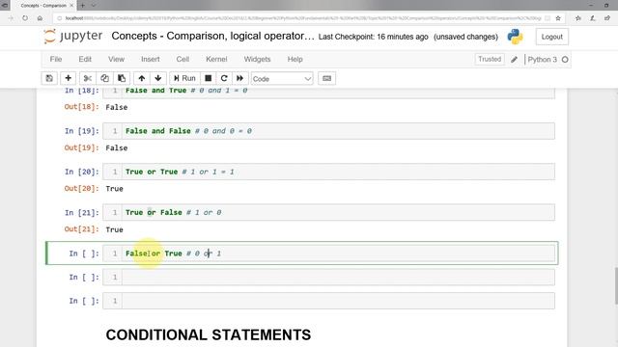Click the browser share icon
Screen dimensions: 618x347
607,18
